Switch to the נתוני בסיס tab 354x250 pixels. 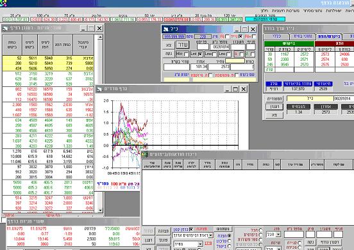click(303, 36)
